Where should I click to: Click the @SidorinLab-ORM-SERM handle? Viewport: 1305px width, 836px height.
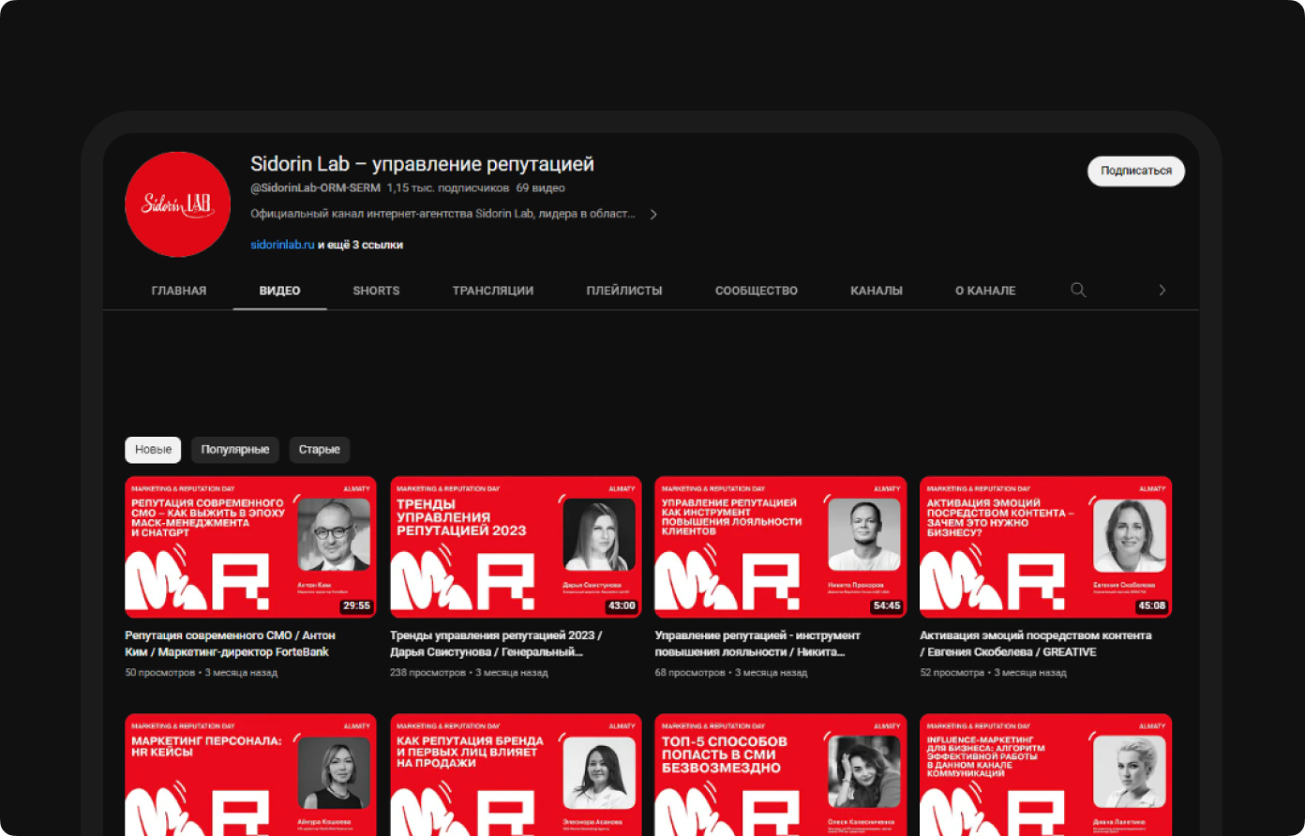point(315,188)
